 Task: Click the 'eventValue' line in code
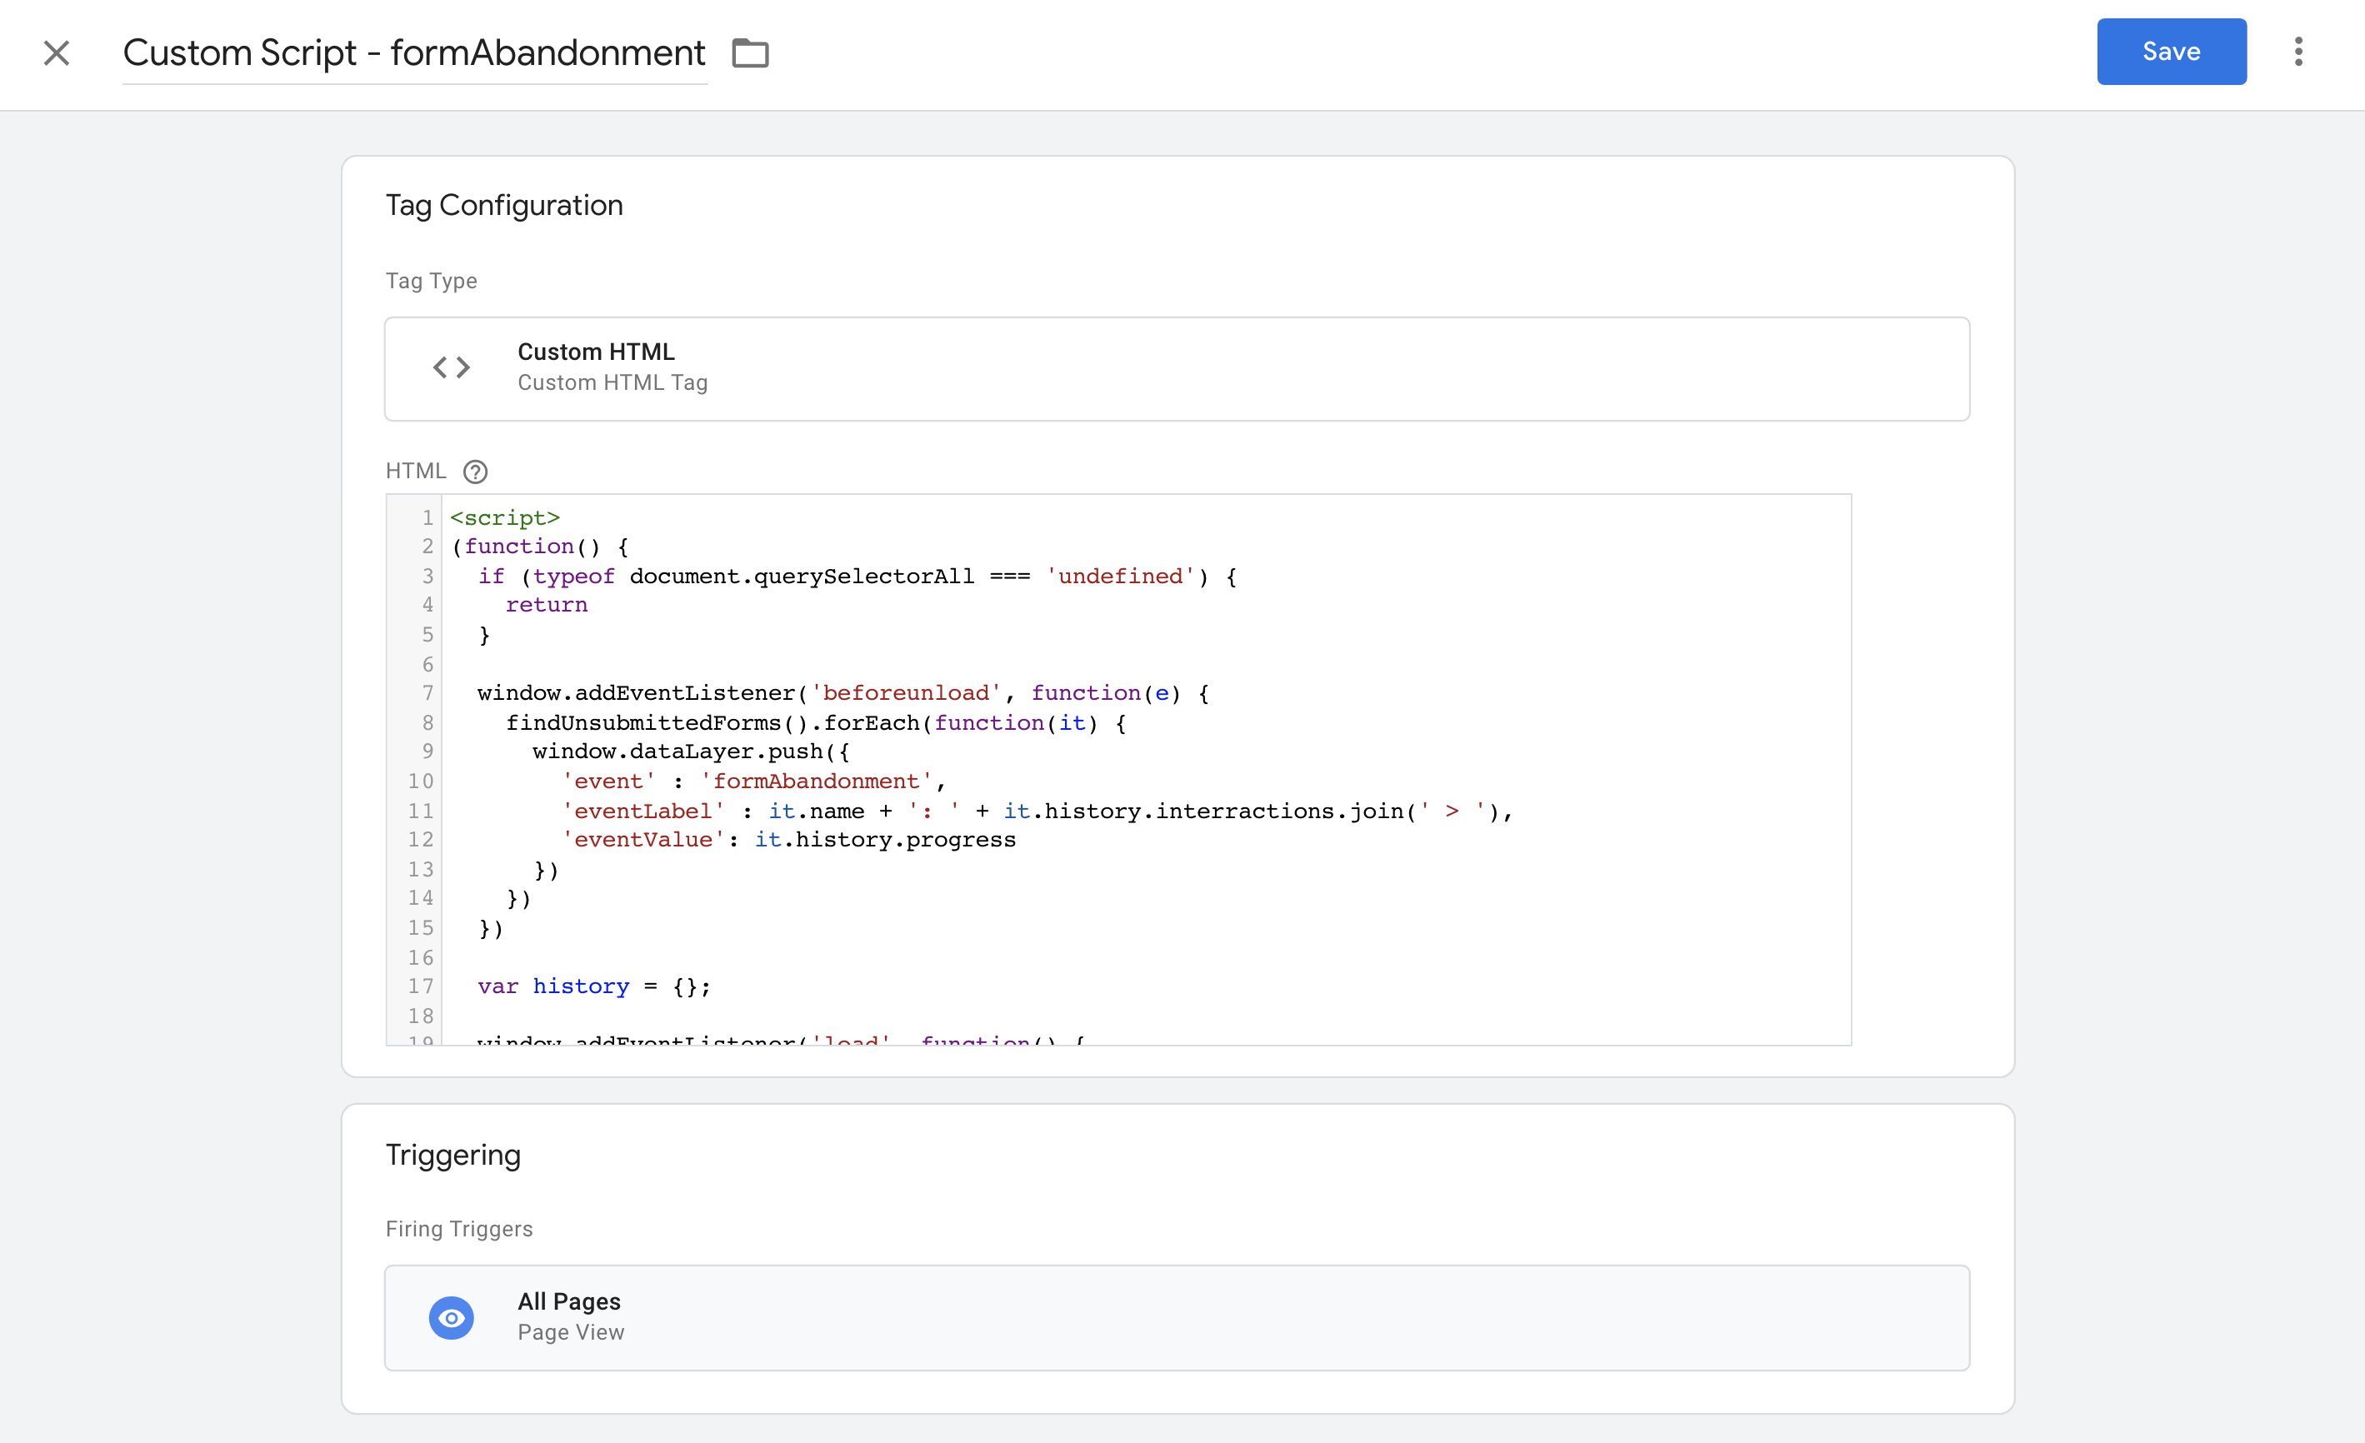pyautogui.click(x=788, y=840)
